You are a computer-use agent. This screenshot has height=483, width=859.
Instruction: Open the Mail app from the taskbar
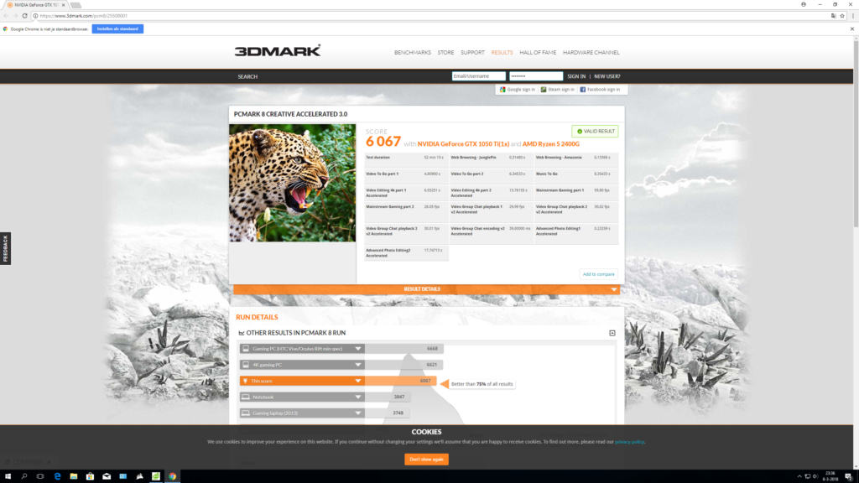click(107, 476)
